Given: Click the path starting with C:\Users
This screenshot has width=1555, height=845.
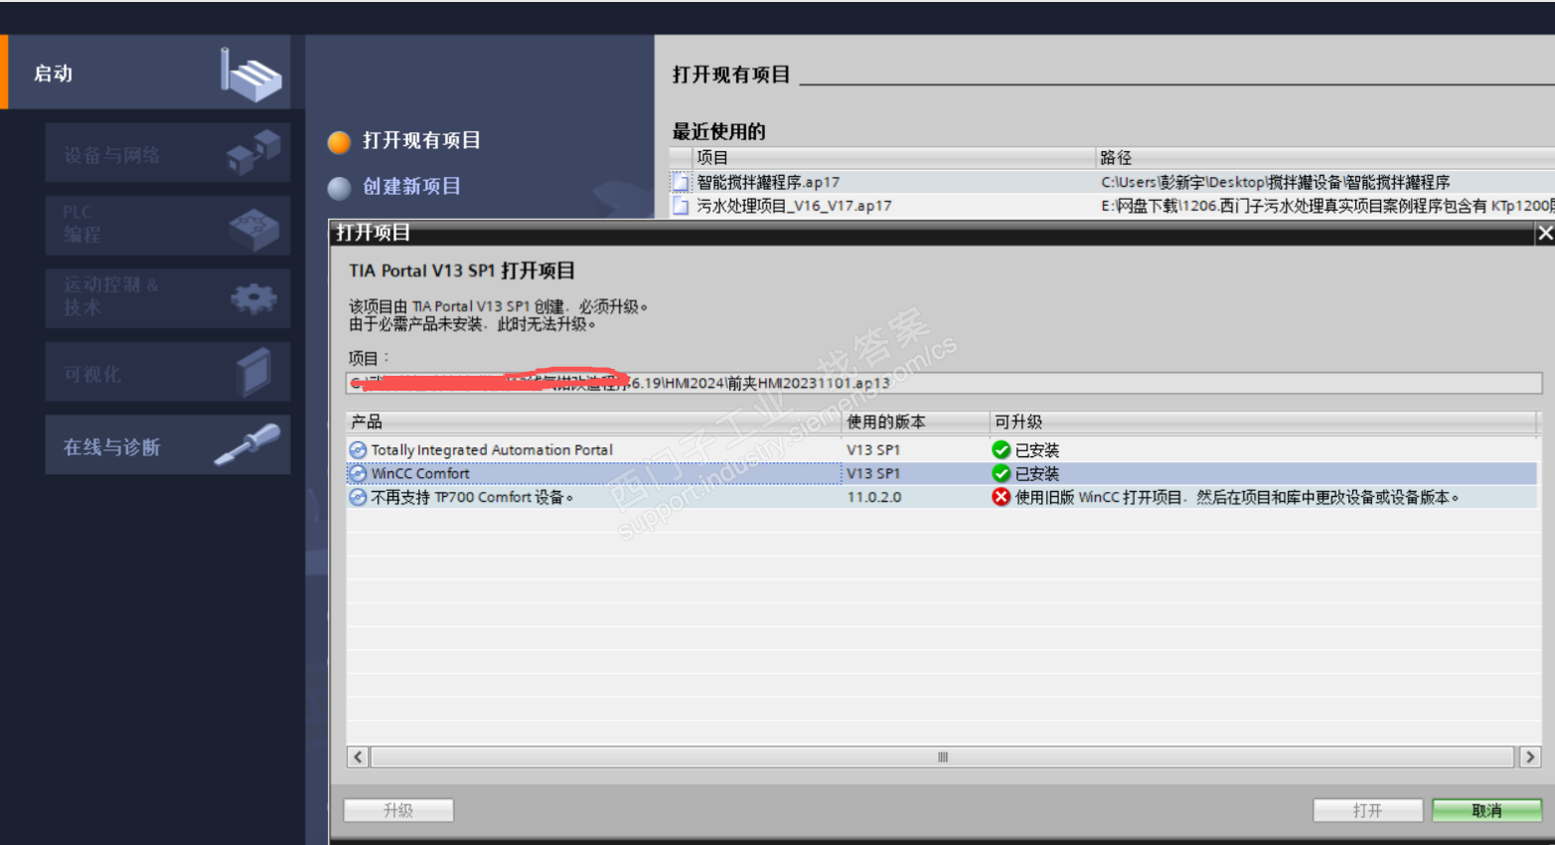Looking at the screenshot, I should [x=1276, y=182].
